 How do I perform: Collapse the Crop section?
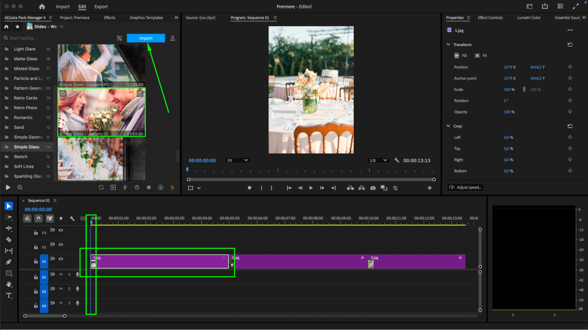448,126
